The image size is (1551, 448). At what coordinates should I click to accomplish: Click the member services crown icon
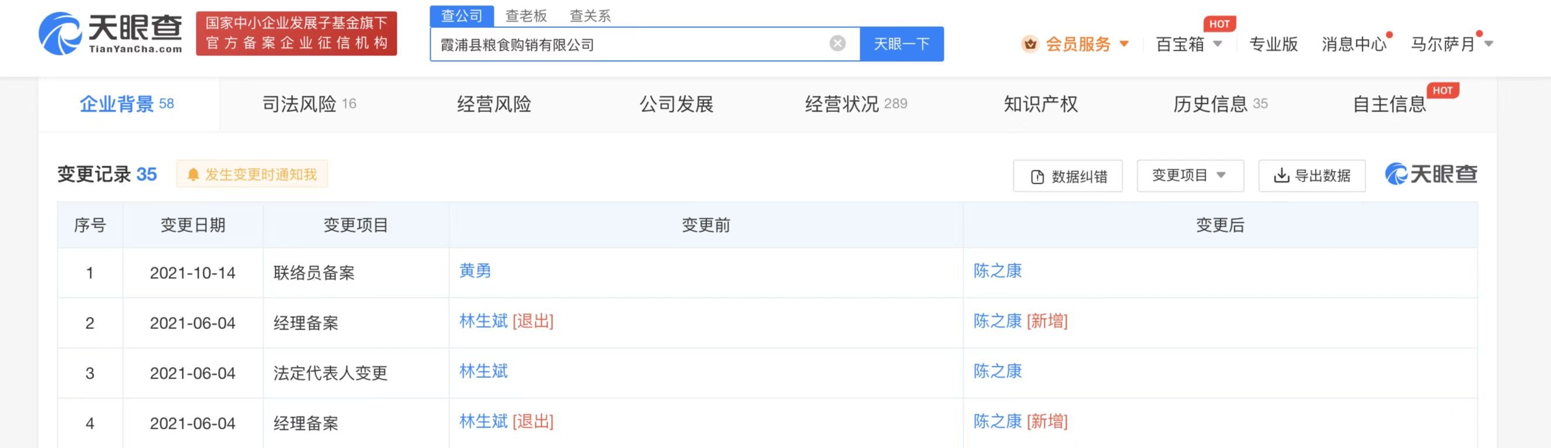pyautogui.click(x=1030, y=44)
